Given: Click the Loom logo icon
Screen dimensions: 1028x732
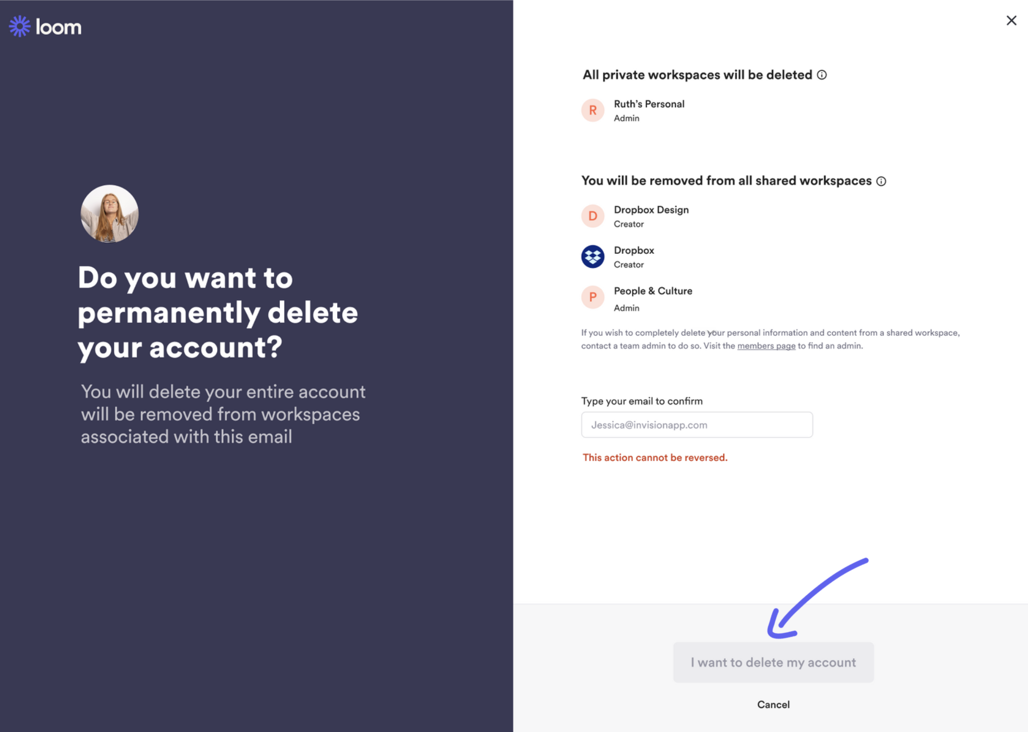Looking at the screenshot, I should click(20, 26).
